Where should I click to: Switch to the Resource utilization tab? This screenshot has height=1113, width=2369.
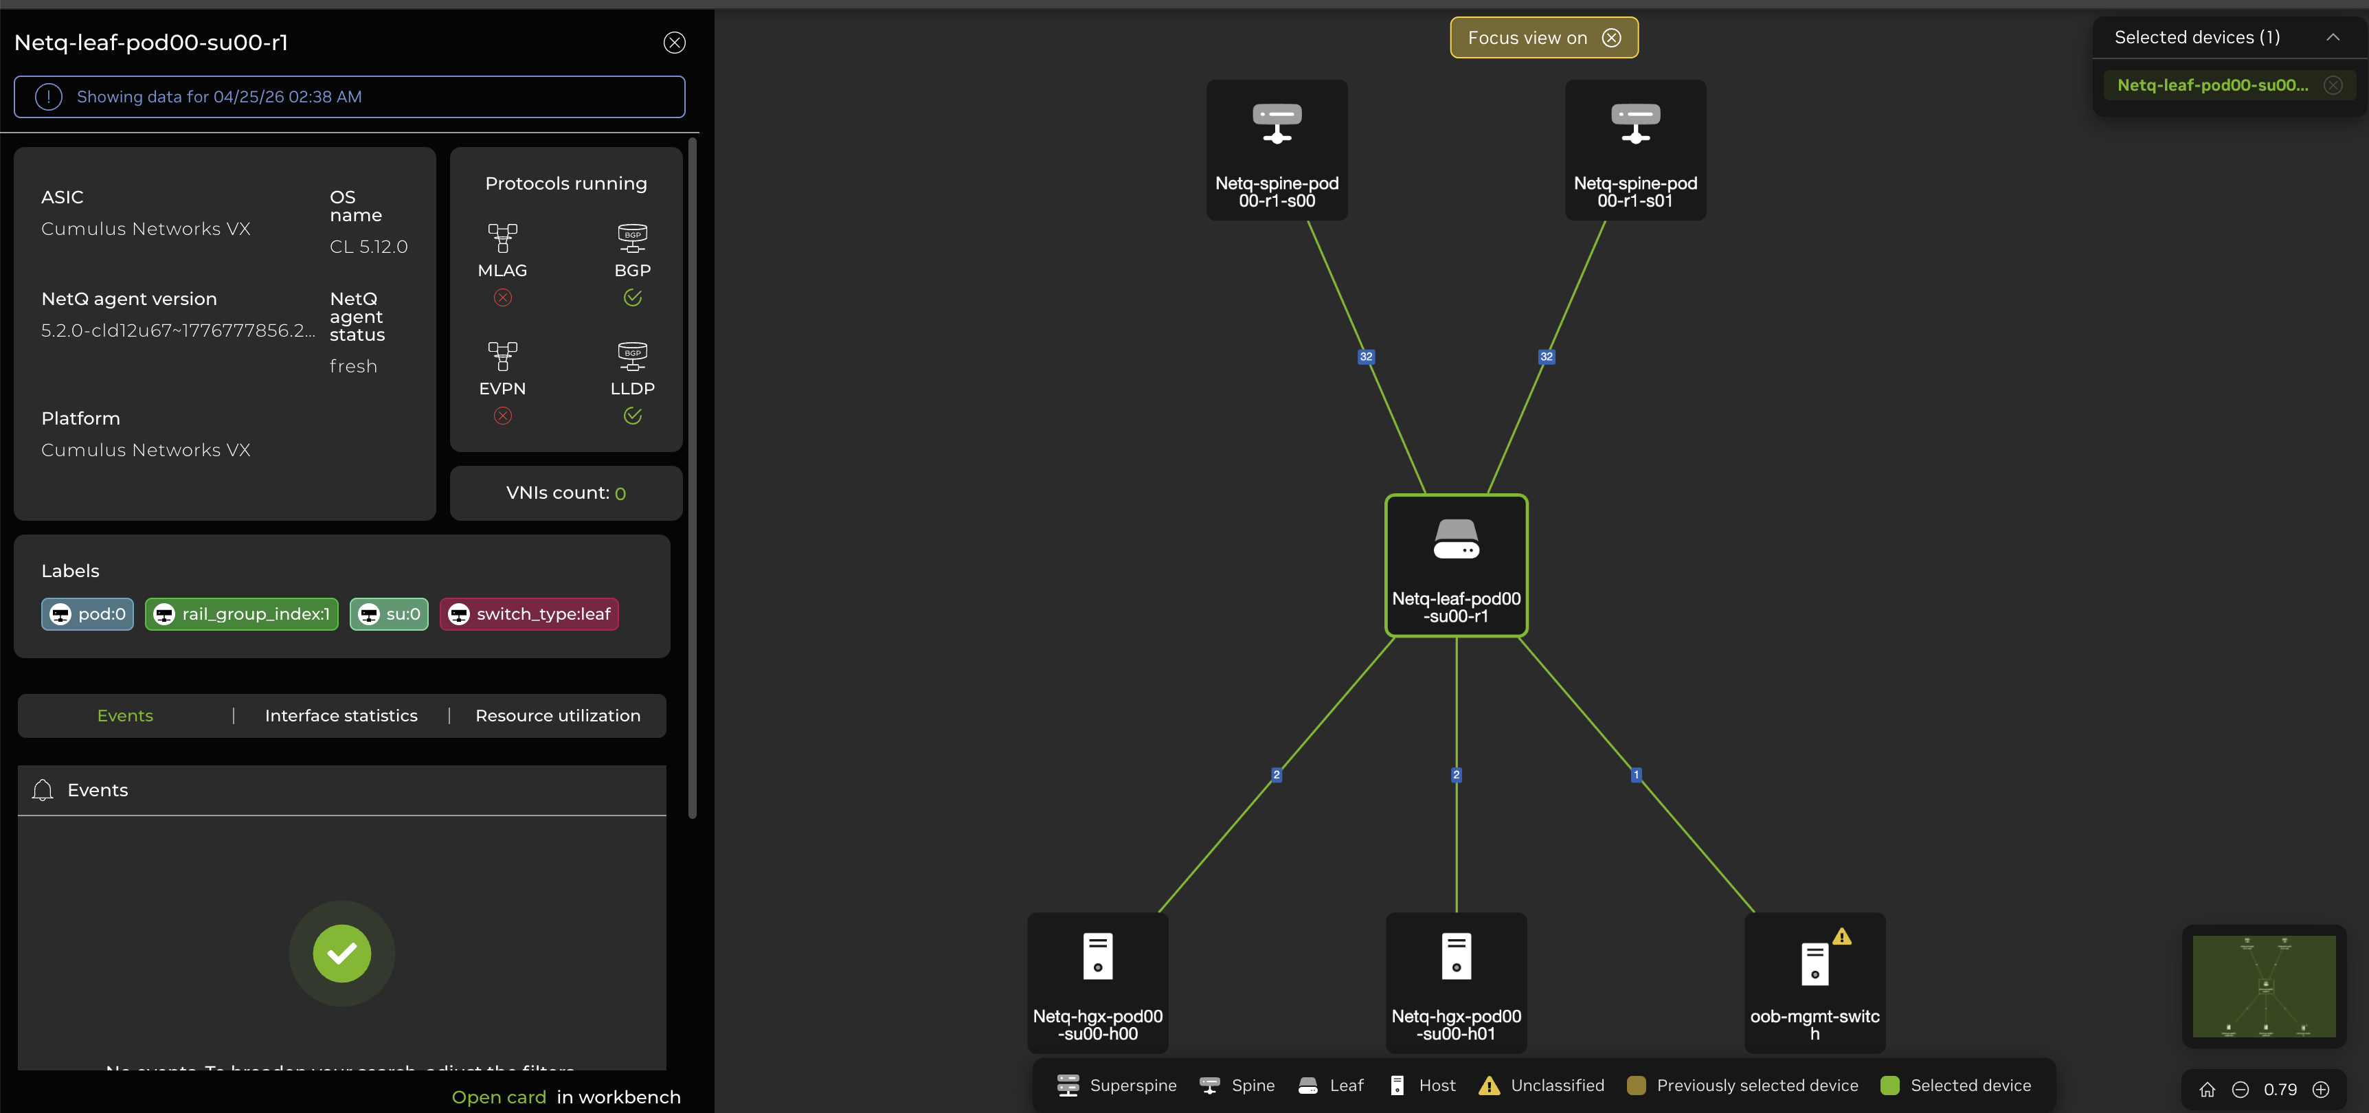click(558, 716)
